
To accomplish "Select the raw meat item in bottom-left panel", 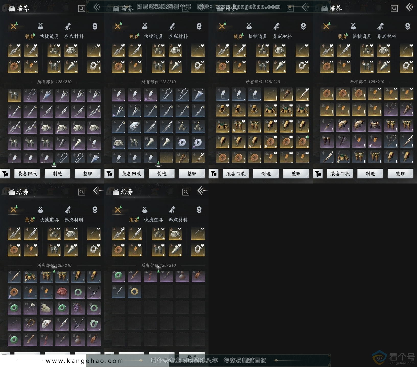I will pyautogui.click(x=62, y=292).
